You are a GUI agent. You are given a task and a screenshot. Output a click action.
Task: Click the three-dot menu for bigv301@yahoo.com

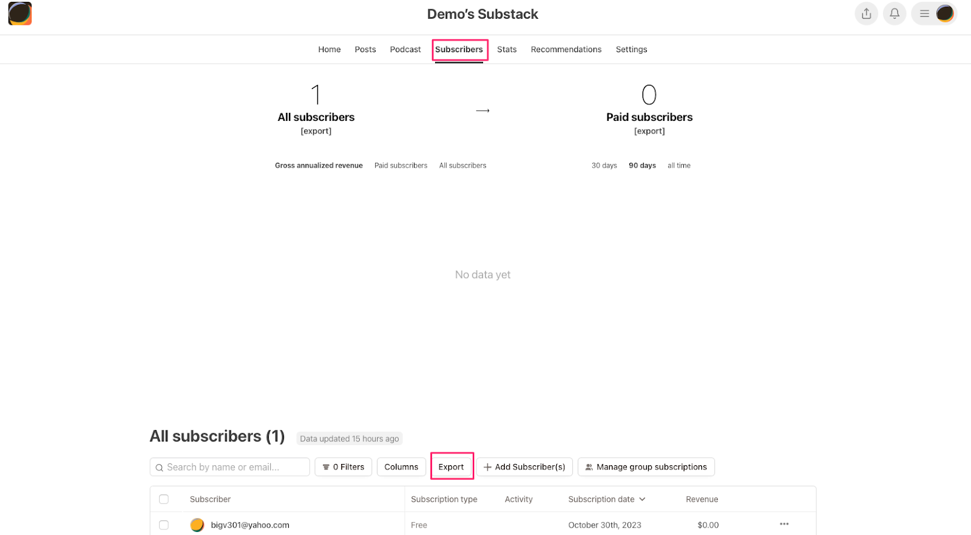784,524
